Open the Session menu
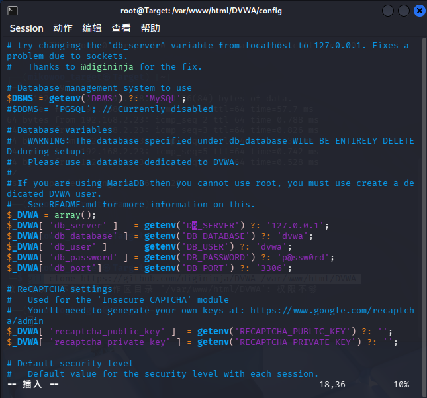The height and width of the screenshot is (398, 427). [26, 28]
